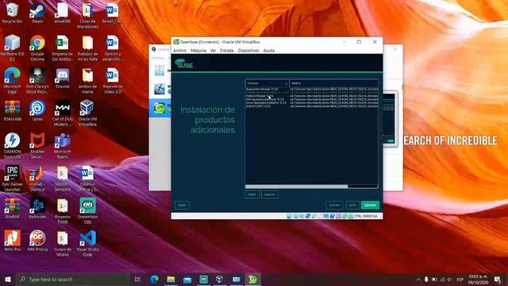This screenshot has width=508, height=286.
Task: Click the green Siguiente button in installer
Action: (x=370, y=205)
